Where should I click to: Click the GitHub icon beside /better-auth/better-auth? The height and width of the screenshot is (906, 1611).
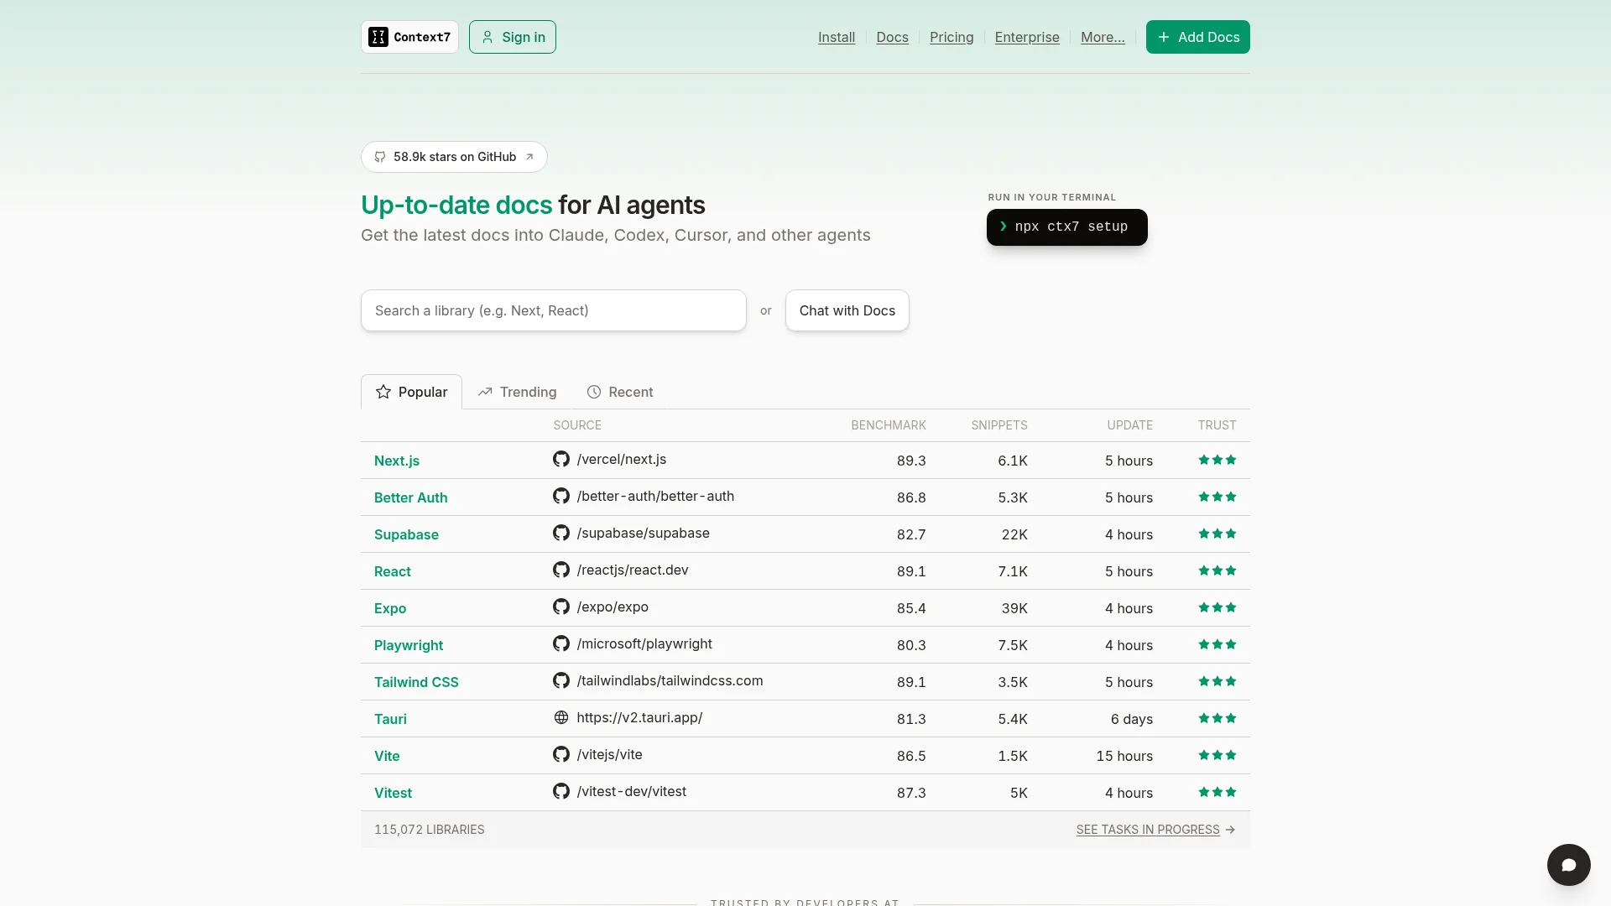point(561,496)
